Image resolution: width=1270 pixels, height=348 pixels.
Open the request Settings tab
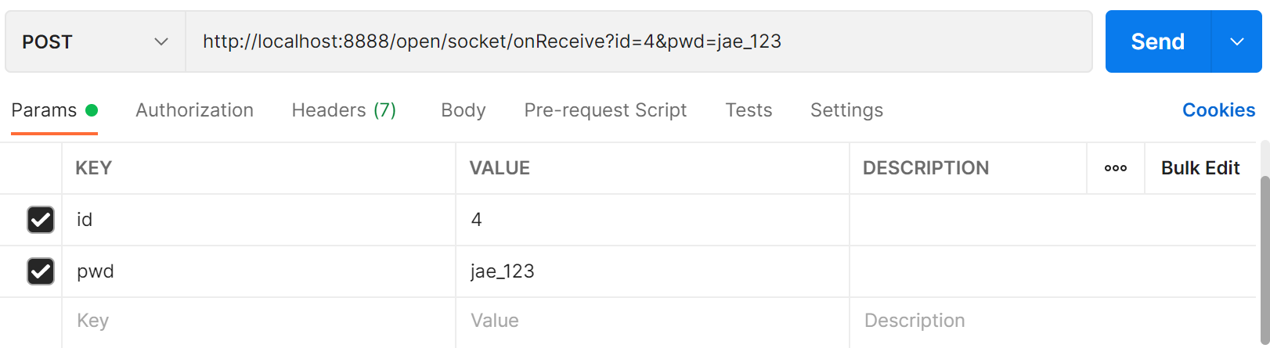coord(846,110)
